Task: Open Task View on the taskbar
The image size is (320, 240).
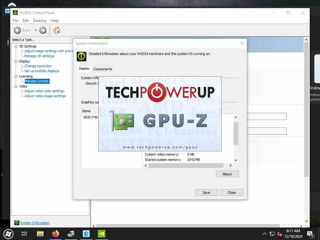Action: point(24,234)
